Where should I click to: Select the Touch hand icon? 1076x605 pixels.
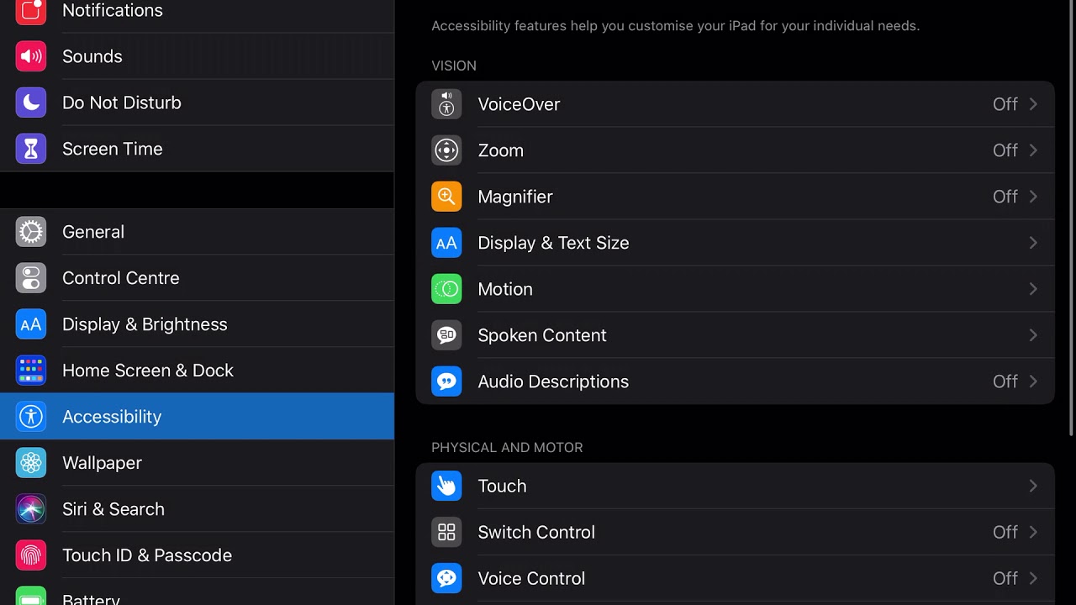tap(446, 486)
